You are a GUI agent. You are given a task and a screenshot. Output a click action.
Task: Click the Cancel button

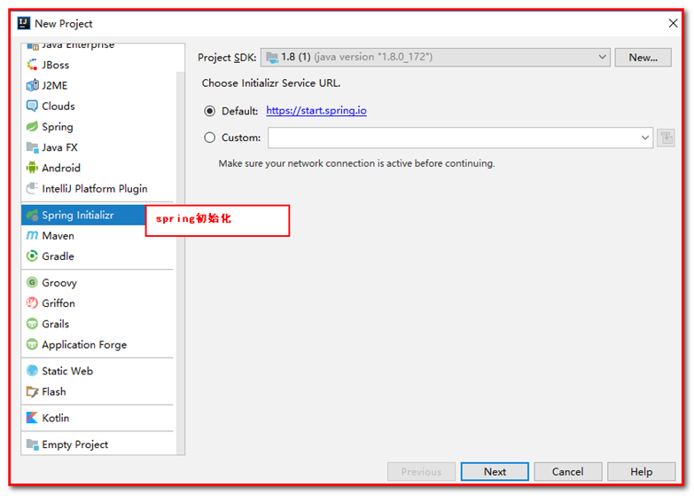568,472
